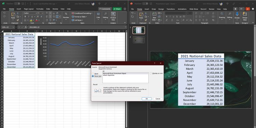
Task: Open Design Ideas in PowerPoint ribbon
Action: pyautogui.click(x=245, y=14)
